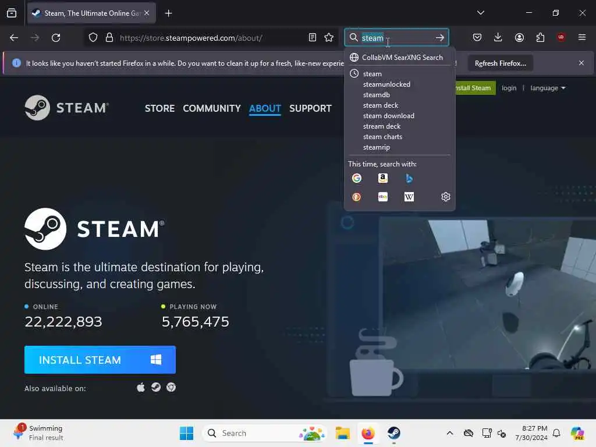Open search settings gear icon
This screenshot has width=596, height=447.
[445, 197]
